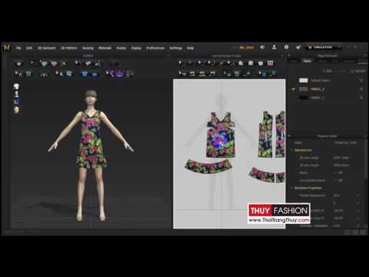Toggle the tan head icon on left sidebar
This screenshot has height=277, width=369.
pyautogui.click(x=16, y=110)
